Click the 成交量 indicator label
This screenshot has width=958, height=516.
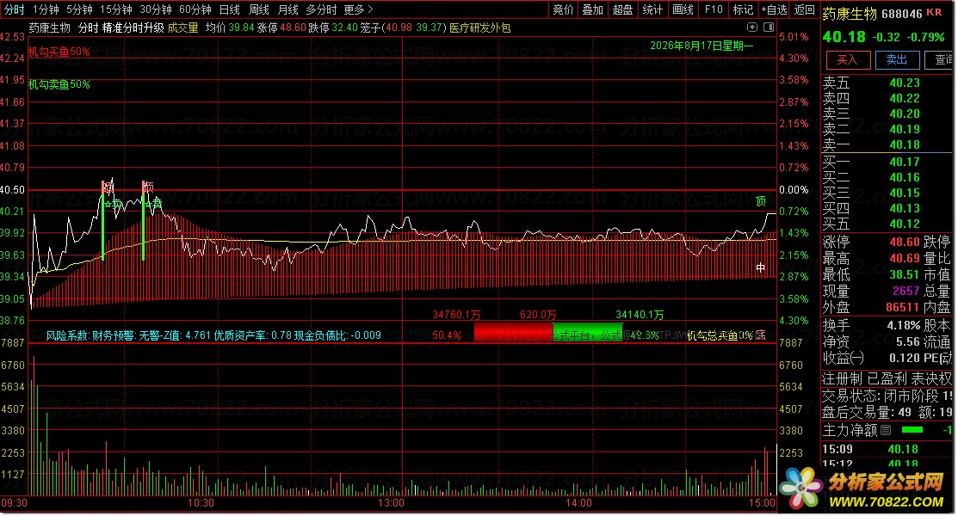click(182, 28)
